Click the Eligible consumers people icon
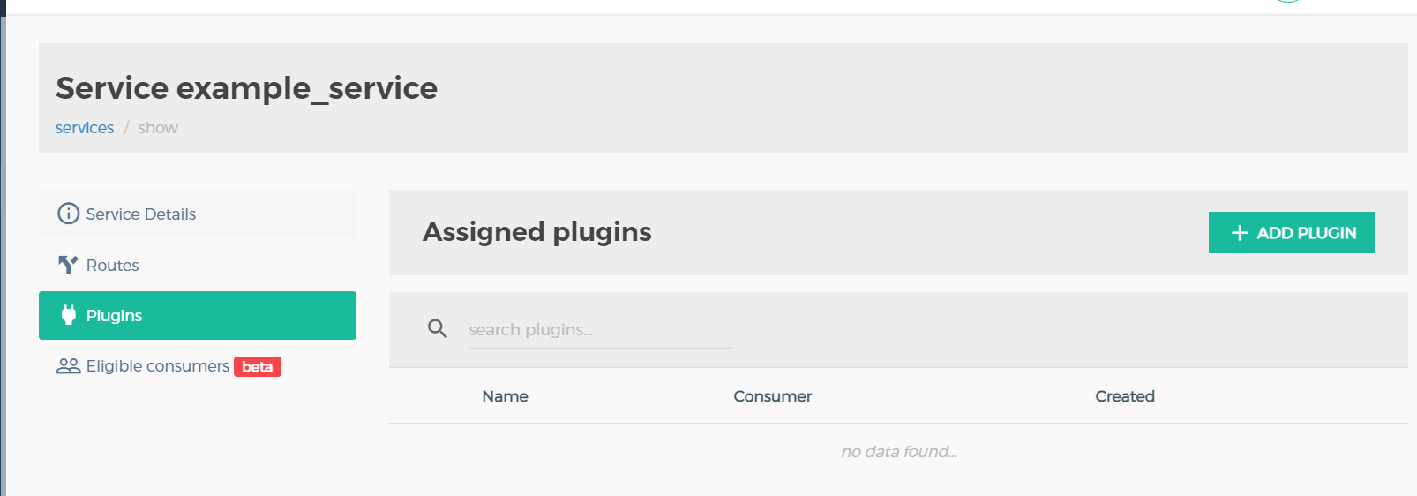 [68, 366]
